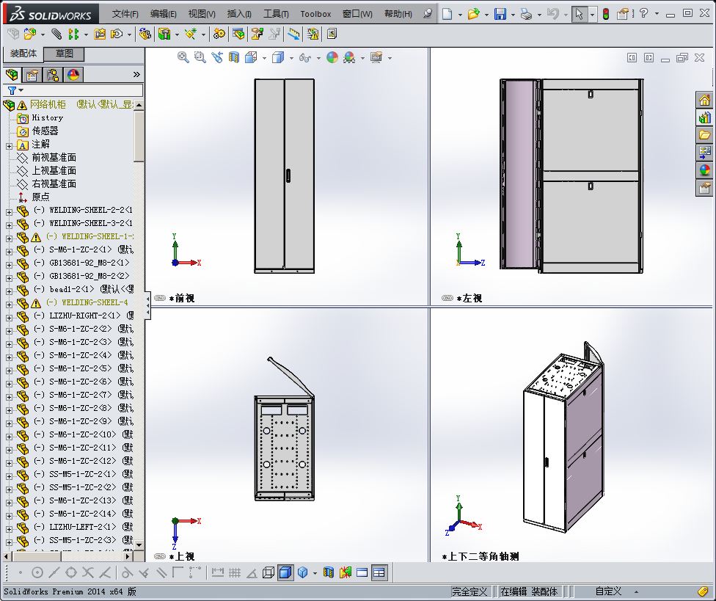Screen dimensions: 716x601
Task: Switch to the 草图 tab
Action: click(x=62, y=54)
